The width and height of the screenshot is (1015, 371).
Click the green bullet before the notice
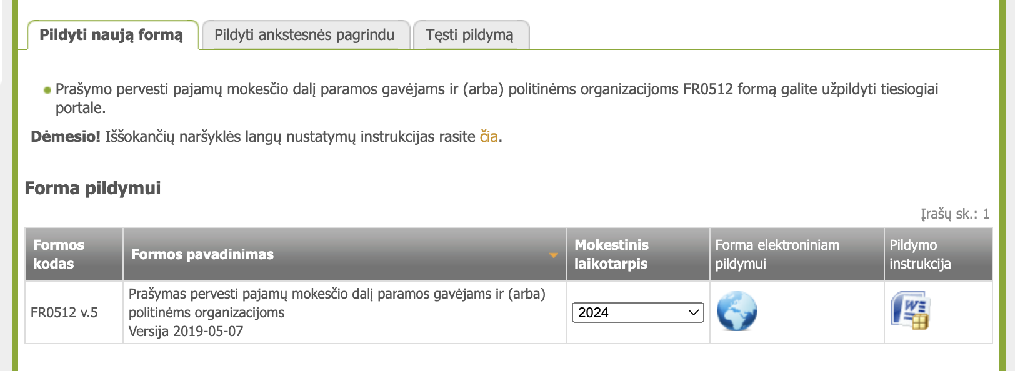pos(47,91)
